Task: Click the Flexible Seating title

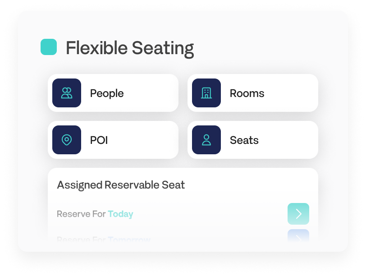Action: [130, 48]
